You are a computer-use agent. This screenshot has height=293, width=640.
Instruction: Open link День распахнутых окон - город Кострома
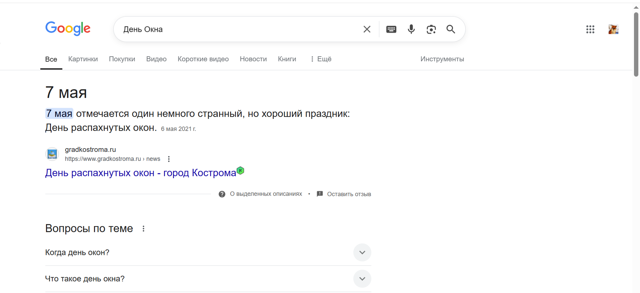point(140,173)
